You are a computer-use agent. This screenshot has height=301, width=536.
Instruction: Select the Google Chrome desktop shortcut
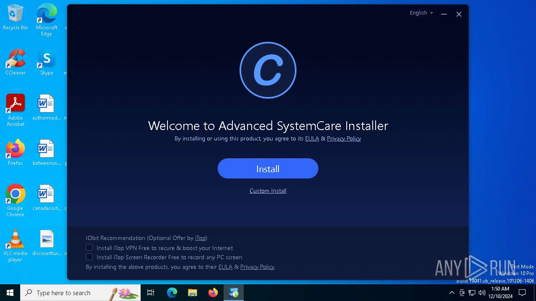point(15,201)
